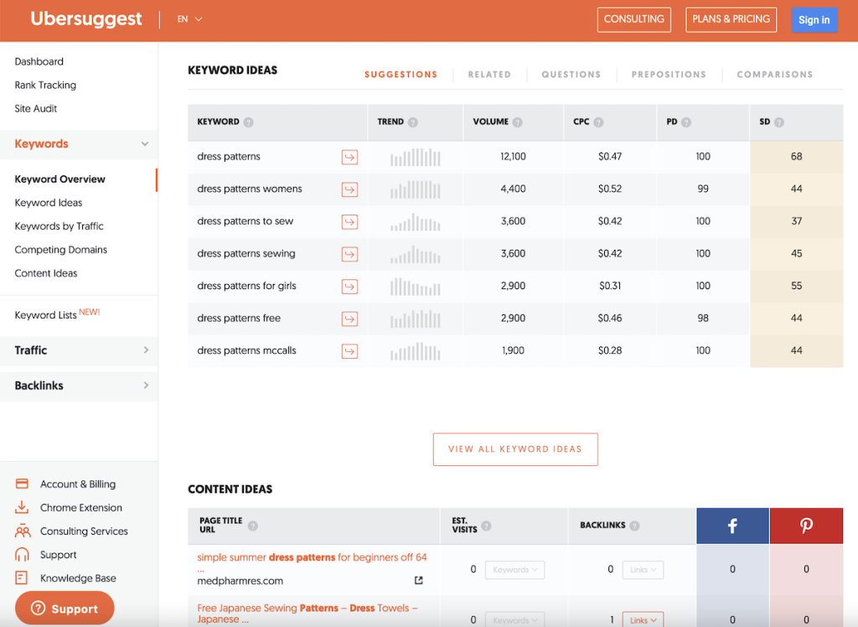
Task: Show help tooltip next to PD header
Action: pyautogui.click(x=686, y=122)
